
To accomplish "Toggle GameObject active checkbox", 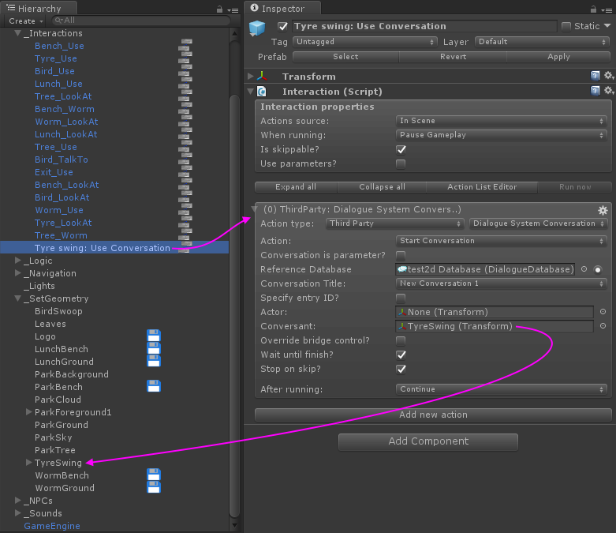I will 282,26.
